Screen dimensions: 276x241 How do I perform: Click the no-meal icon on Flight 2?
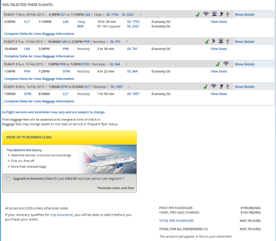click(214, 41)
